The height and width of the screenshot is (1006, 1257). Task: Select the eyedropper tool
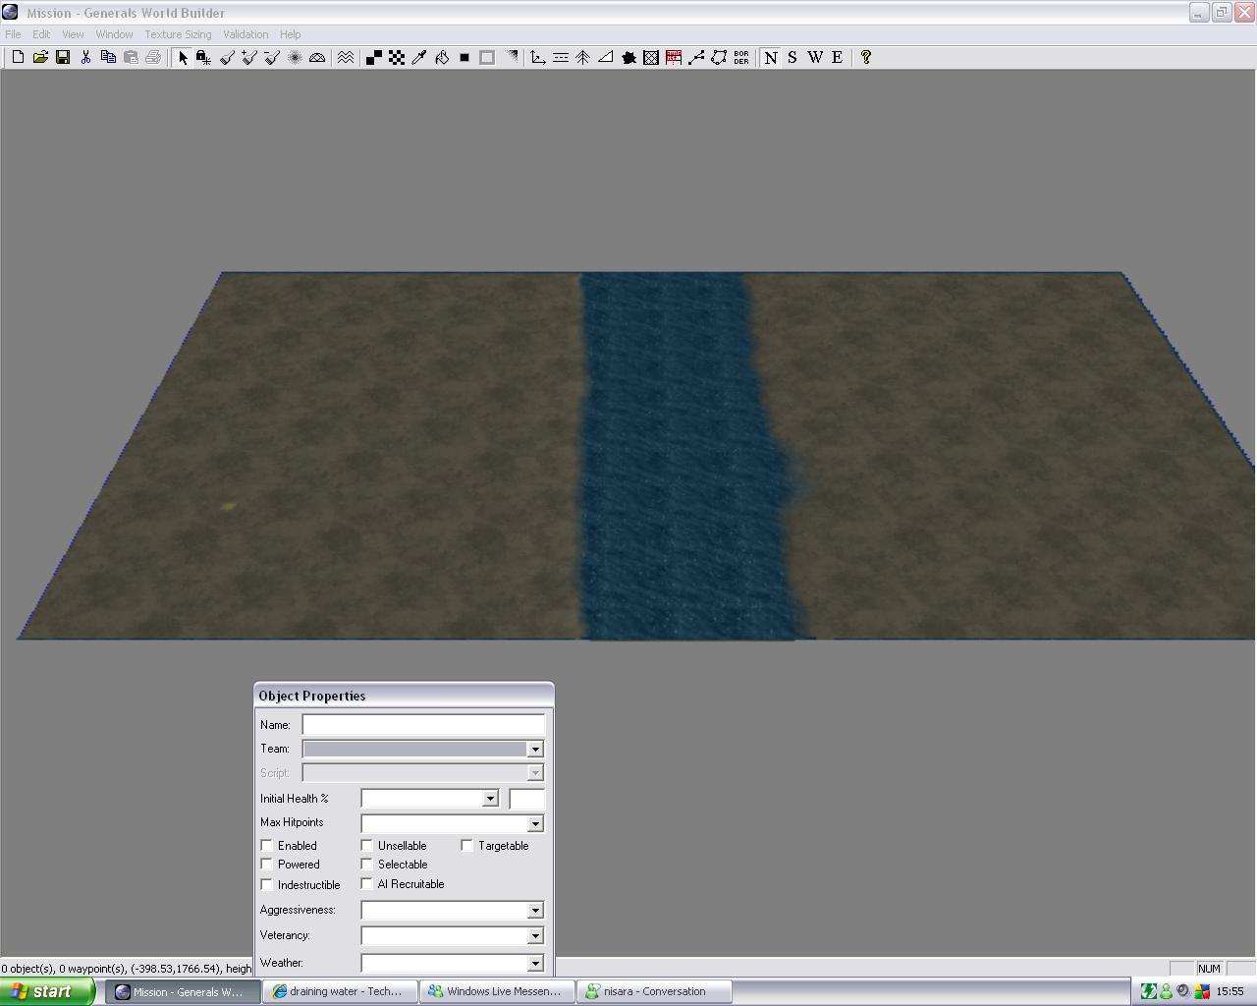tap(419, 58)
